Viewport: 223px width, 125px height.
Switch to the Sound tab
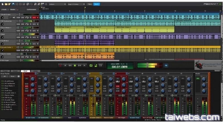(15, 71)
